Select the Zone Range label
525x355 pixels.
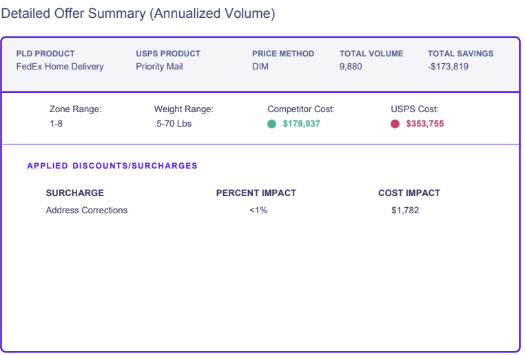(x=75, y=109)
